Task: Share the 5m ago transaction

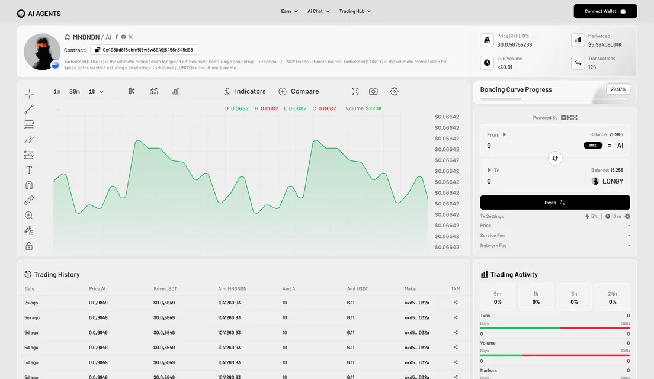Action: pos(456,318)
